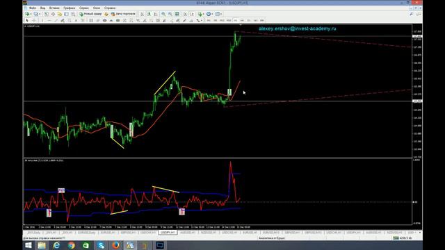Click the alexey.ershov@invest-academy.ru label

(x=297, y=28)
